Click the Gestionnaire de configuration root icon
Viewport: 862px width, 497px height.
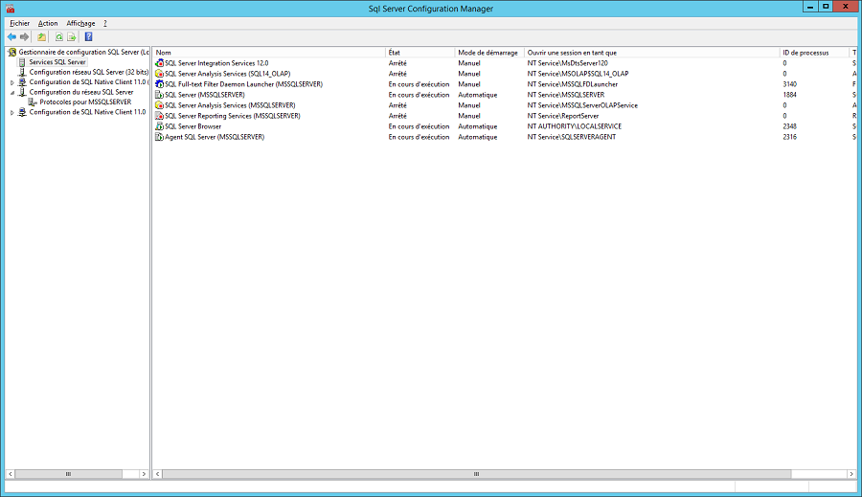[12, 53]
